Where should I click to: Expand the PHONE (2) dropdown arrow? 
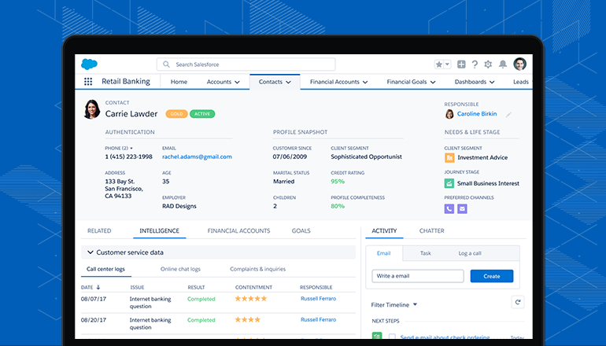point(131,149)
